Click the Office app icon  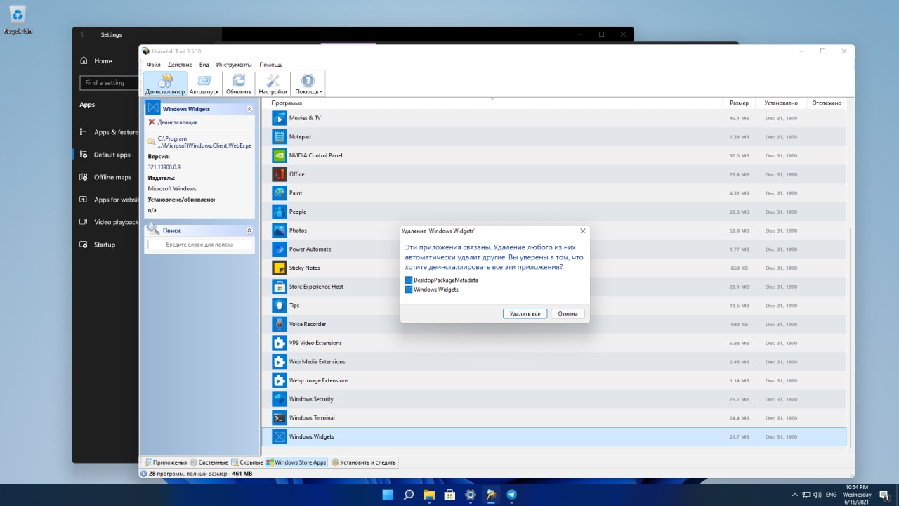coord(279,174)
